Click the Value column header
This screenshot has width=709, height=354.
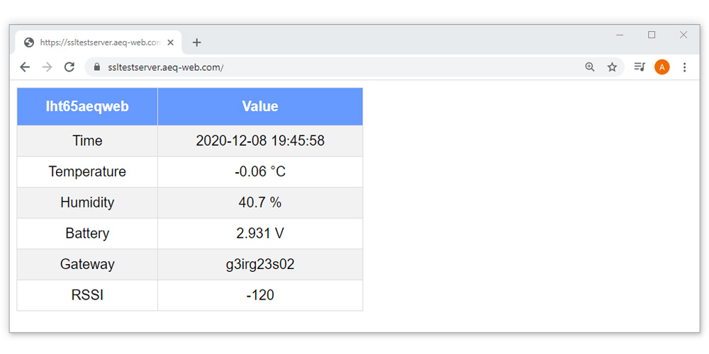260,107
